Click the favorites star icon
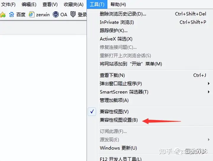This screenshot has height=161, width=213. tap(3, 14)
